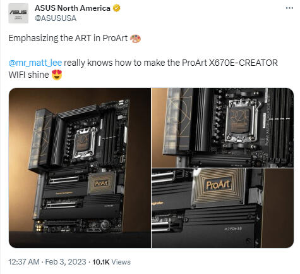Open the @ASUSUSA handle link
This screenshot has height=274, width=300.
56,18
